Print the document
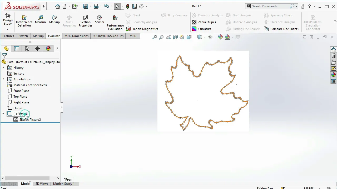The width and height of the screenshot is (337, 189). tap(96, 6)
